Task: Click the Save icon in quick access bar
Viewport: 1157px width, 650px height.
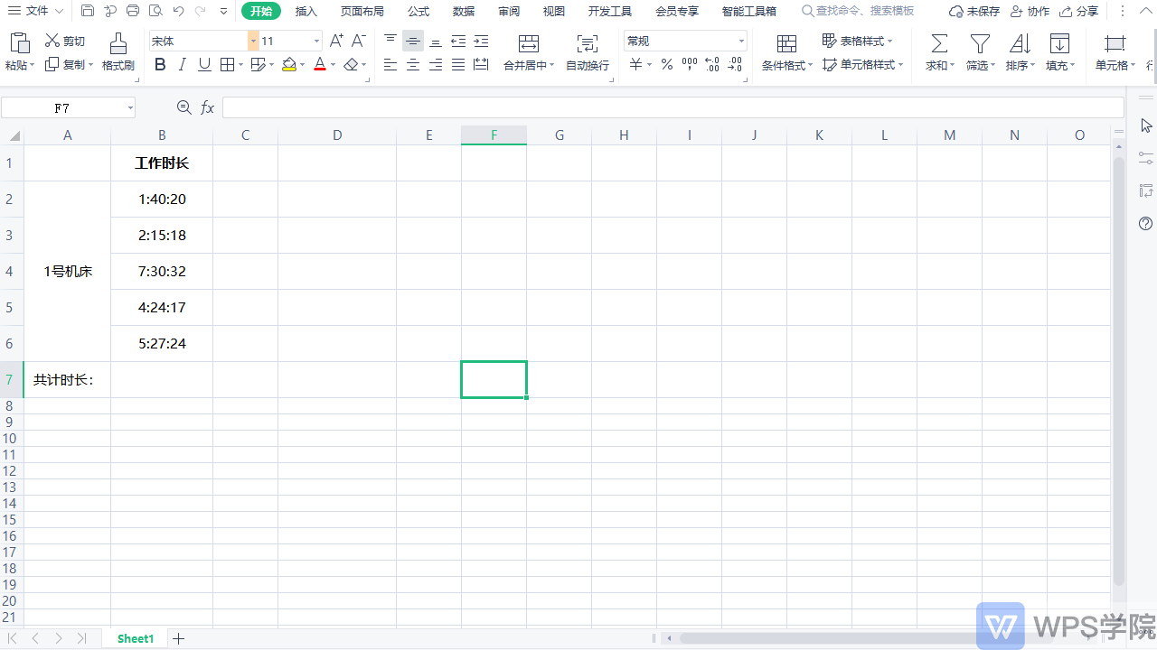Action: [88, 11]
